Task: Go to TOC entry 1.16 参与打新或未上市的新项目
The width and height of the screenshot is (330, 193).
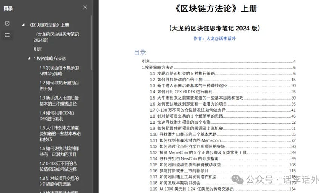Action: [x=223, y=171]
